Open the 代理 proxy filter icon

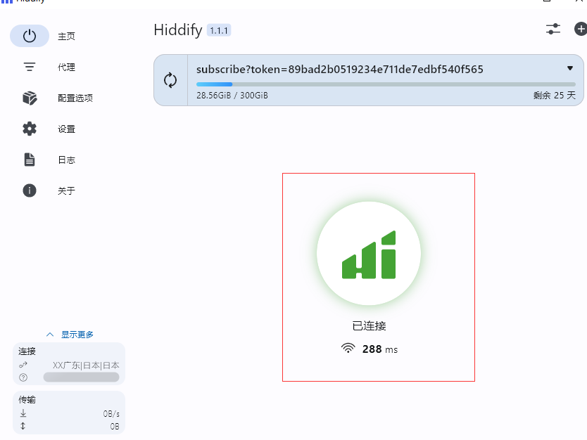[30, 67]
